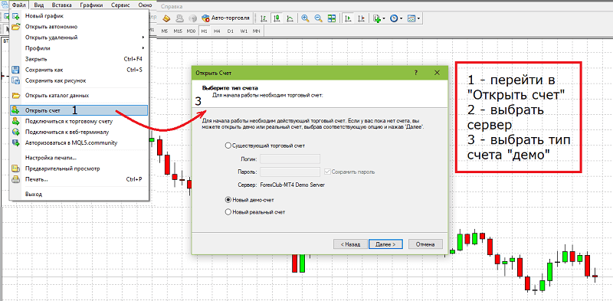Click the picture-save icon beside Сохранить как рисунок

pyautogui.click(x=15, y=80)
